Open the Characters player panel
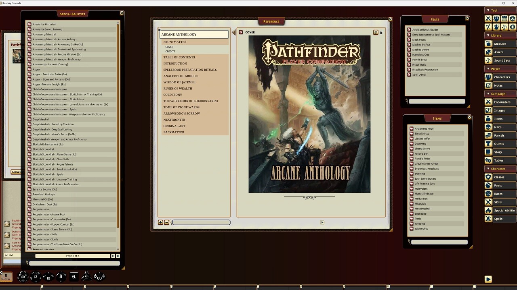 pyautogui.click(x=502, y=77)
